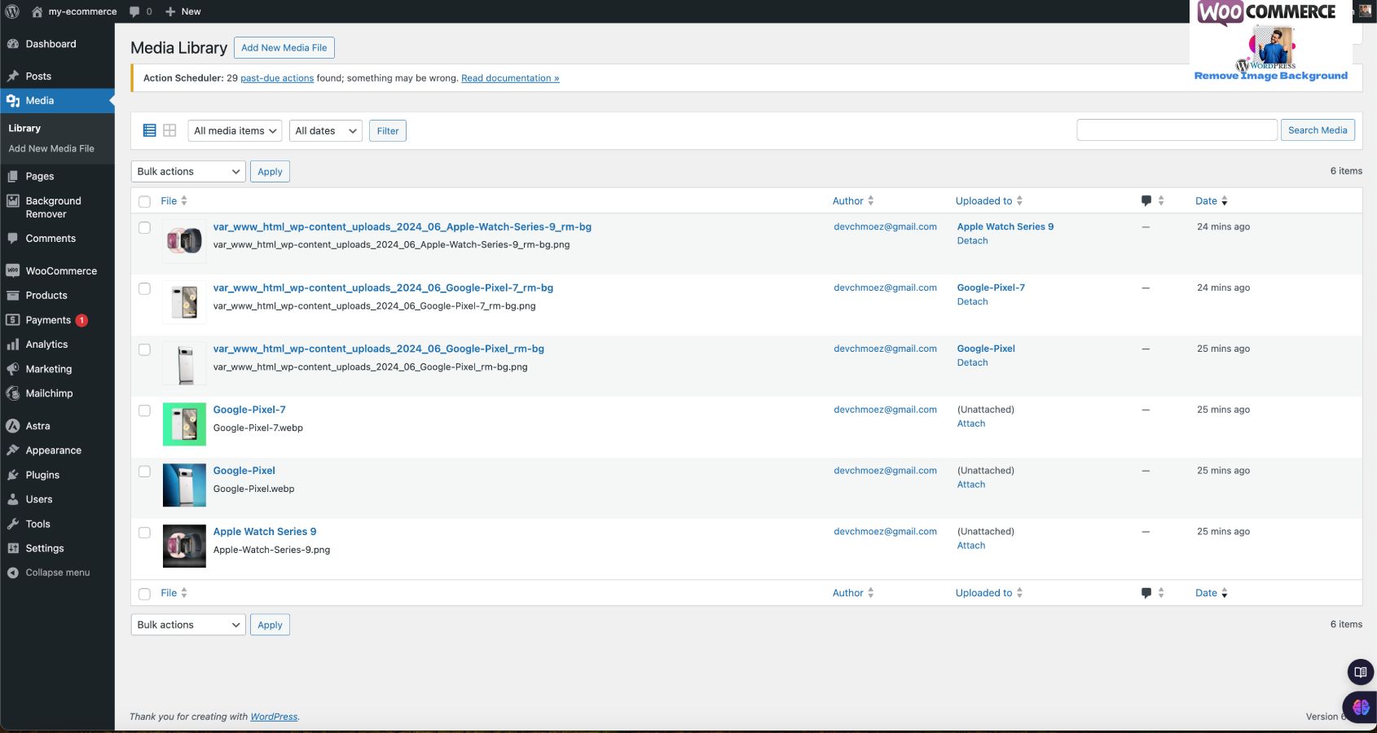1377x733 pixels.
Task: Check the Google-Pixel.webp row checkbox
Action: [x=144, y=472]
